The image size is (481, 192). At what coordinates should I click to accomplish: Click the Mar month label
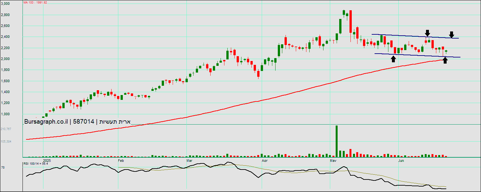190,160
